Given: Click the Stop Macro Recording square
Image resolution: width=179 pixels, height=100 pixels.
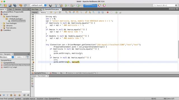Looking at the screenshot, I should pos(111,12).
